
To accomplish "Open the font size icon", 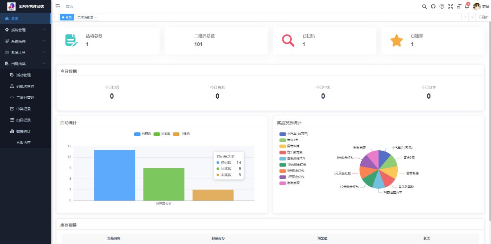I will (459, 6).
